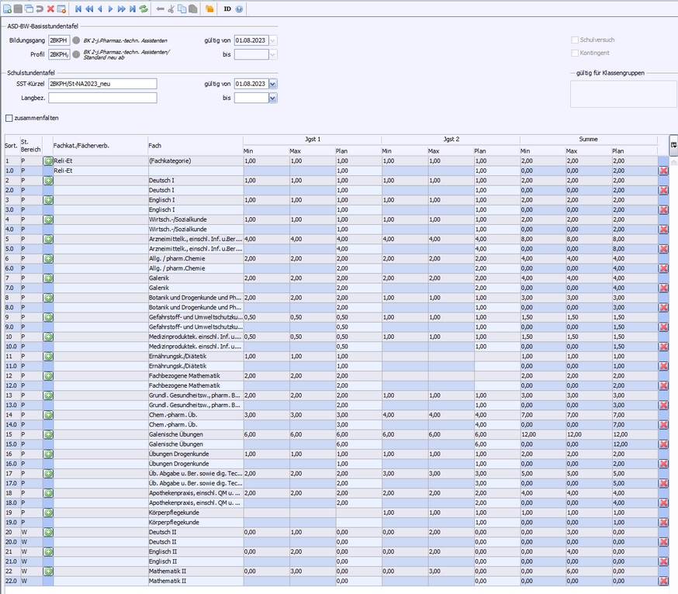Click the green plus in the Deutsch I row
Image resolution: width=678 pixels, height=594 pixels.
click(48, 180)
